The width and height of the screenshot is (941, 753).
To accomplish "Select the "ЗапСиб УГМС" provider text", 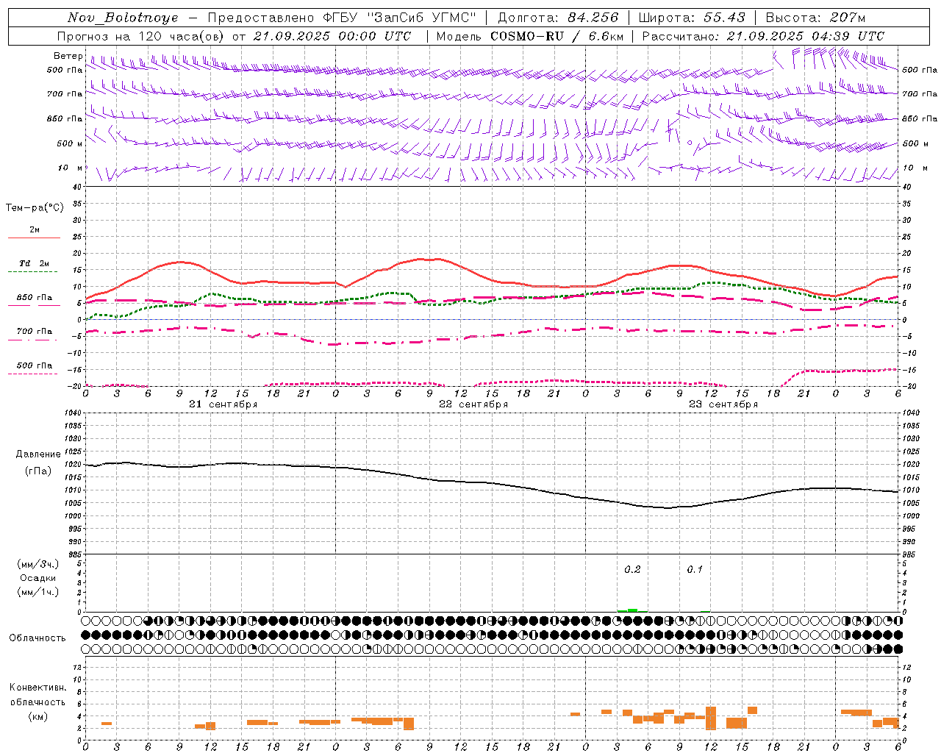I will tap(421, 18).
